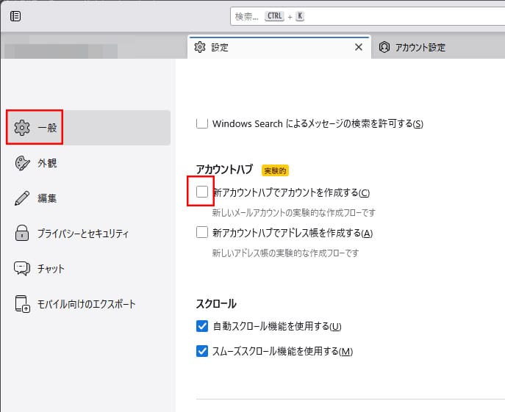Image resolution: width=505 pixels, height=412 pixels.
Task: Click the pencil icon for 編集
Action: point(22,198)
